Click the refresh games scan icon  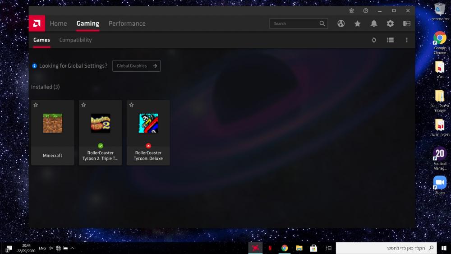(x=374, y=40)
